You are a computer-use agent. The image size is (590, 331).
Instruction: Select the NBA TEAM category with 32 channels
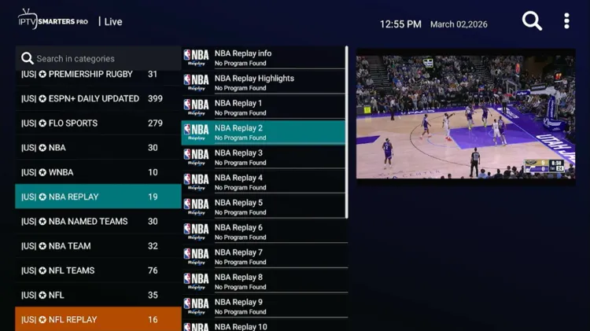pyautogui.click(x=98, y=246)
